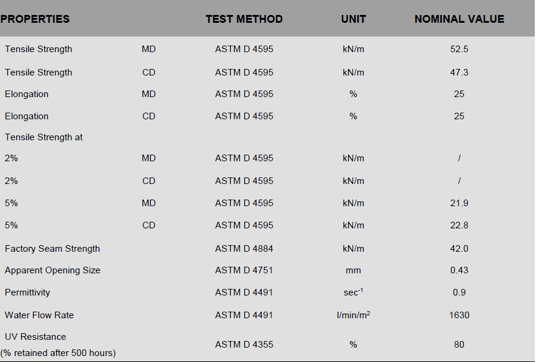
Task: Select the UV Resistance property label
Action: click(35, 337)
